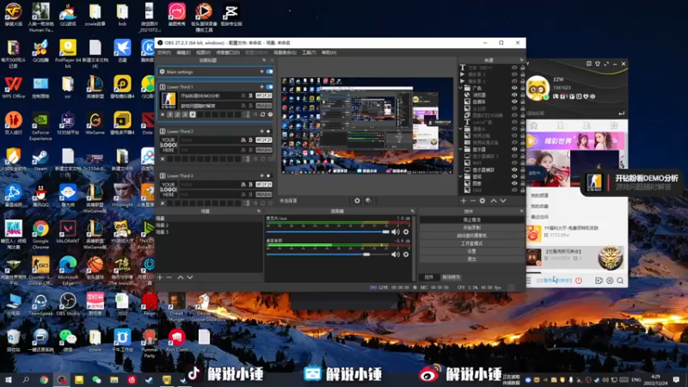Move scene down arrow in scenes panel
688x387 pixels.
point(189,277)
